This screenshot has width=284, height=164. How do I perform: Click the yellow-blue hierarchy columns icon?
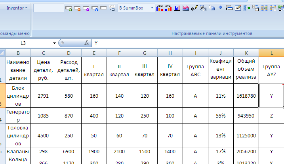(273, 8)
